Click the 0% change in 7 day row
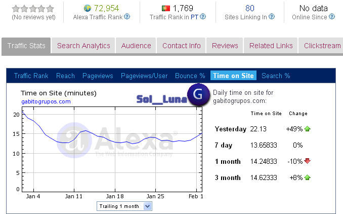Viewport: 343px width, 214px height. pos(297,145)
